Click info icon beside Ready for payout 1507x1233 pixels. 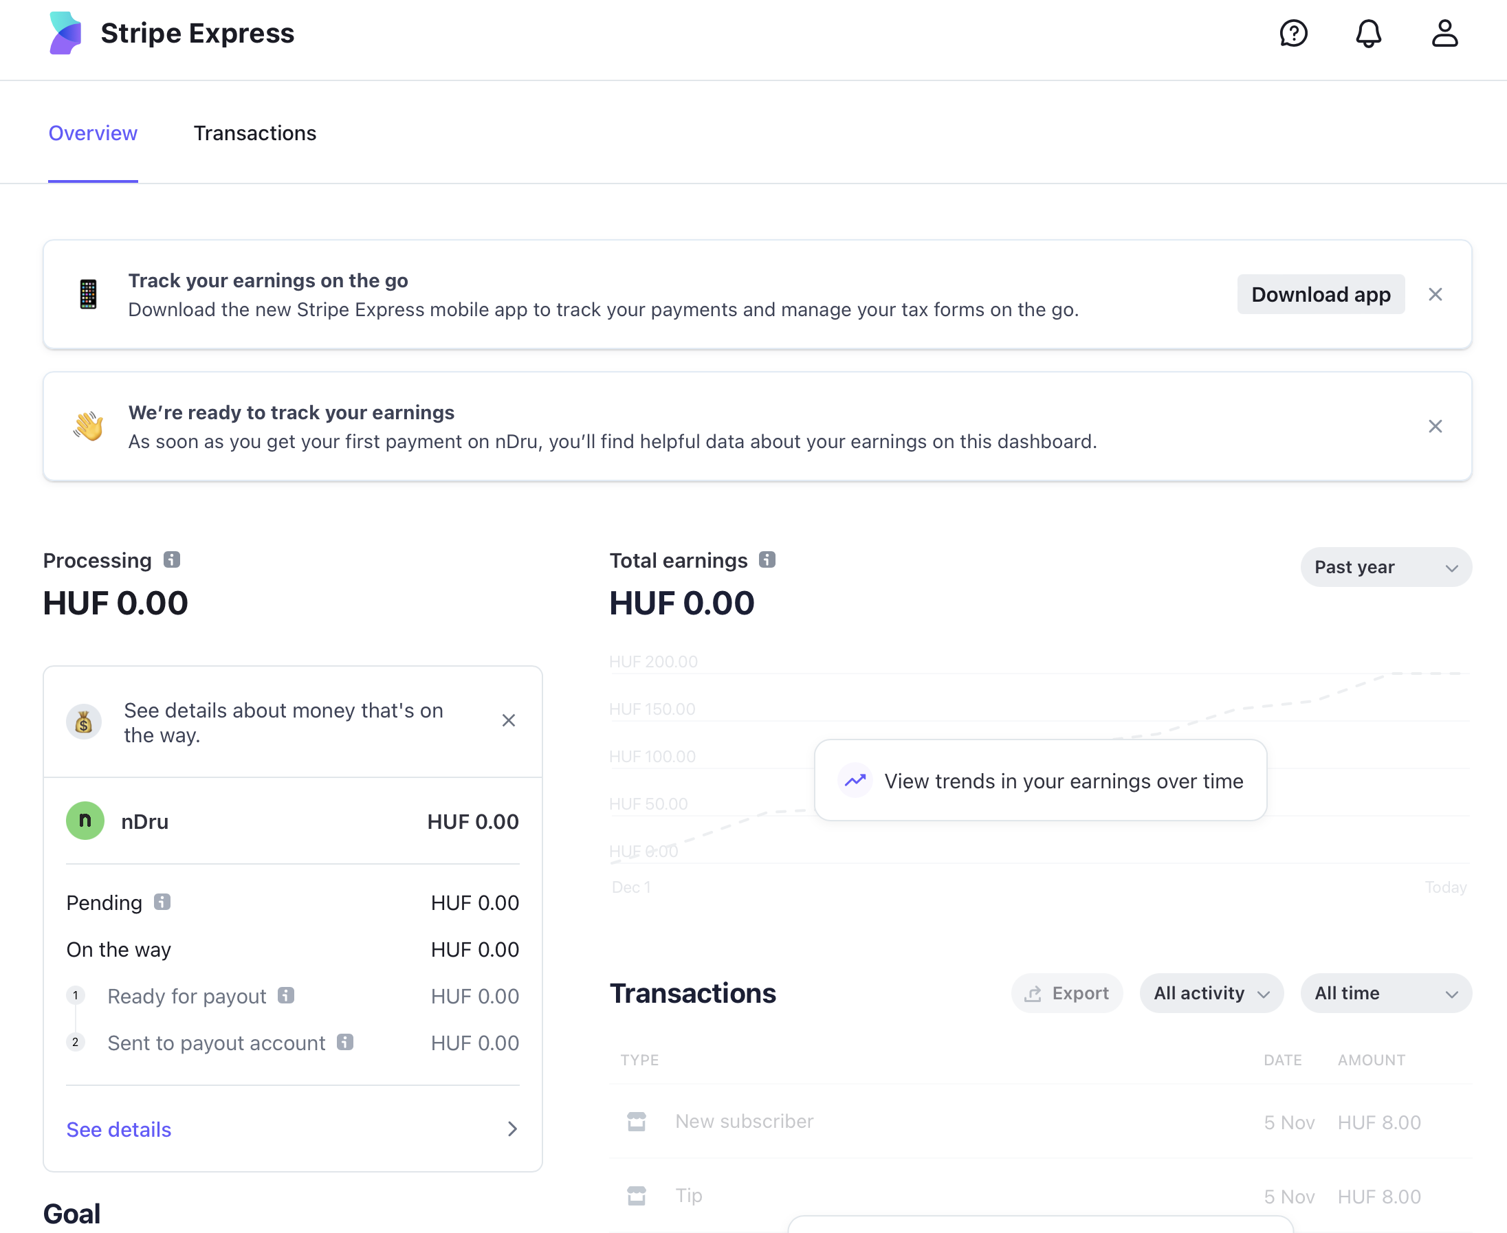286,995
